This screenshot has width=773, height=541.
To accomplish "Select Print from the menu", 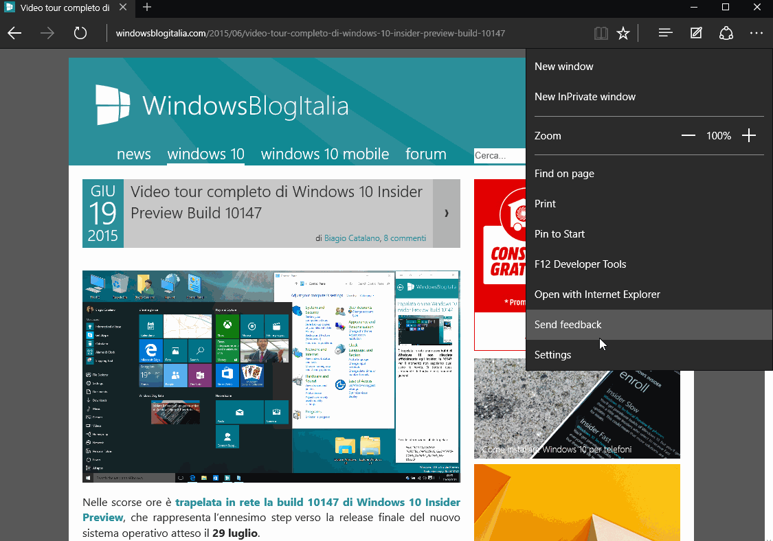I will pos(649,203).
